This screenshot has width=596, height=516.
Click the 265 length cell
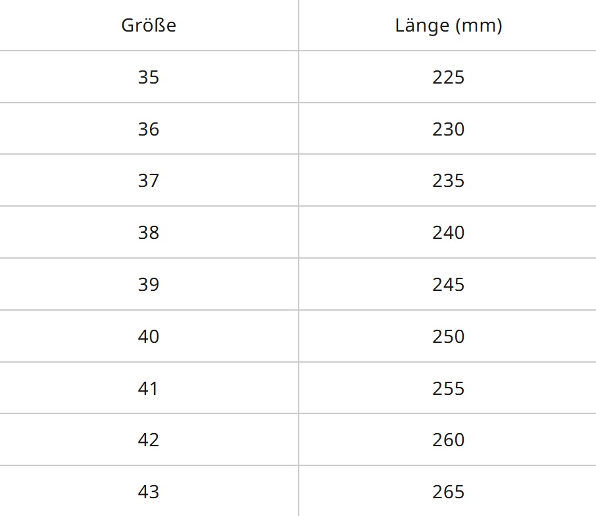point(448,492)
